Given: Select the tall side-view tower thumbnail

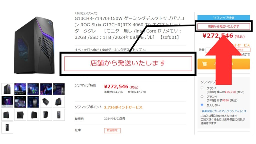Looking at the screenshot, I should (x=59, y=115).
